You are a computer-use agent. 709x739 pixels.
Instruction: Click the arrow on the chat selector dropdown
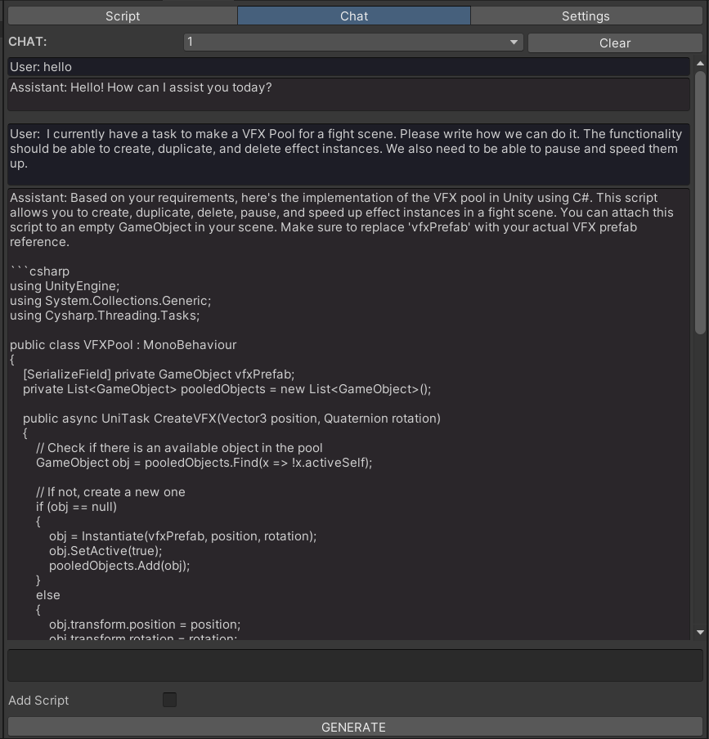[x=514, y=42]
